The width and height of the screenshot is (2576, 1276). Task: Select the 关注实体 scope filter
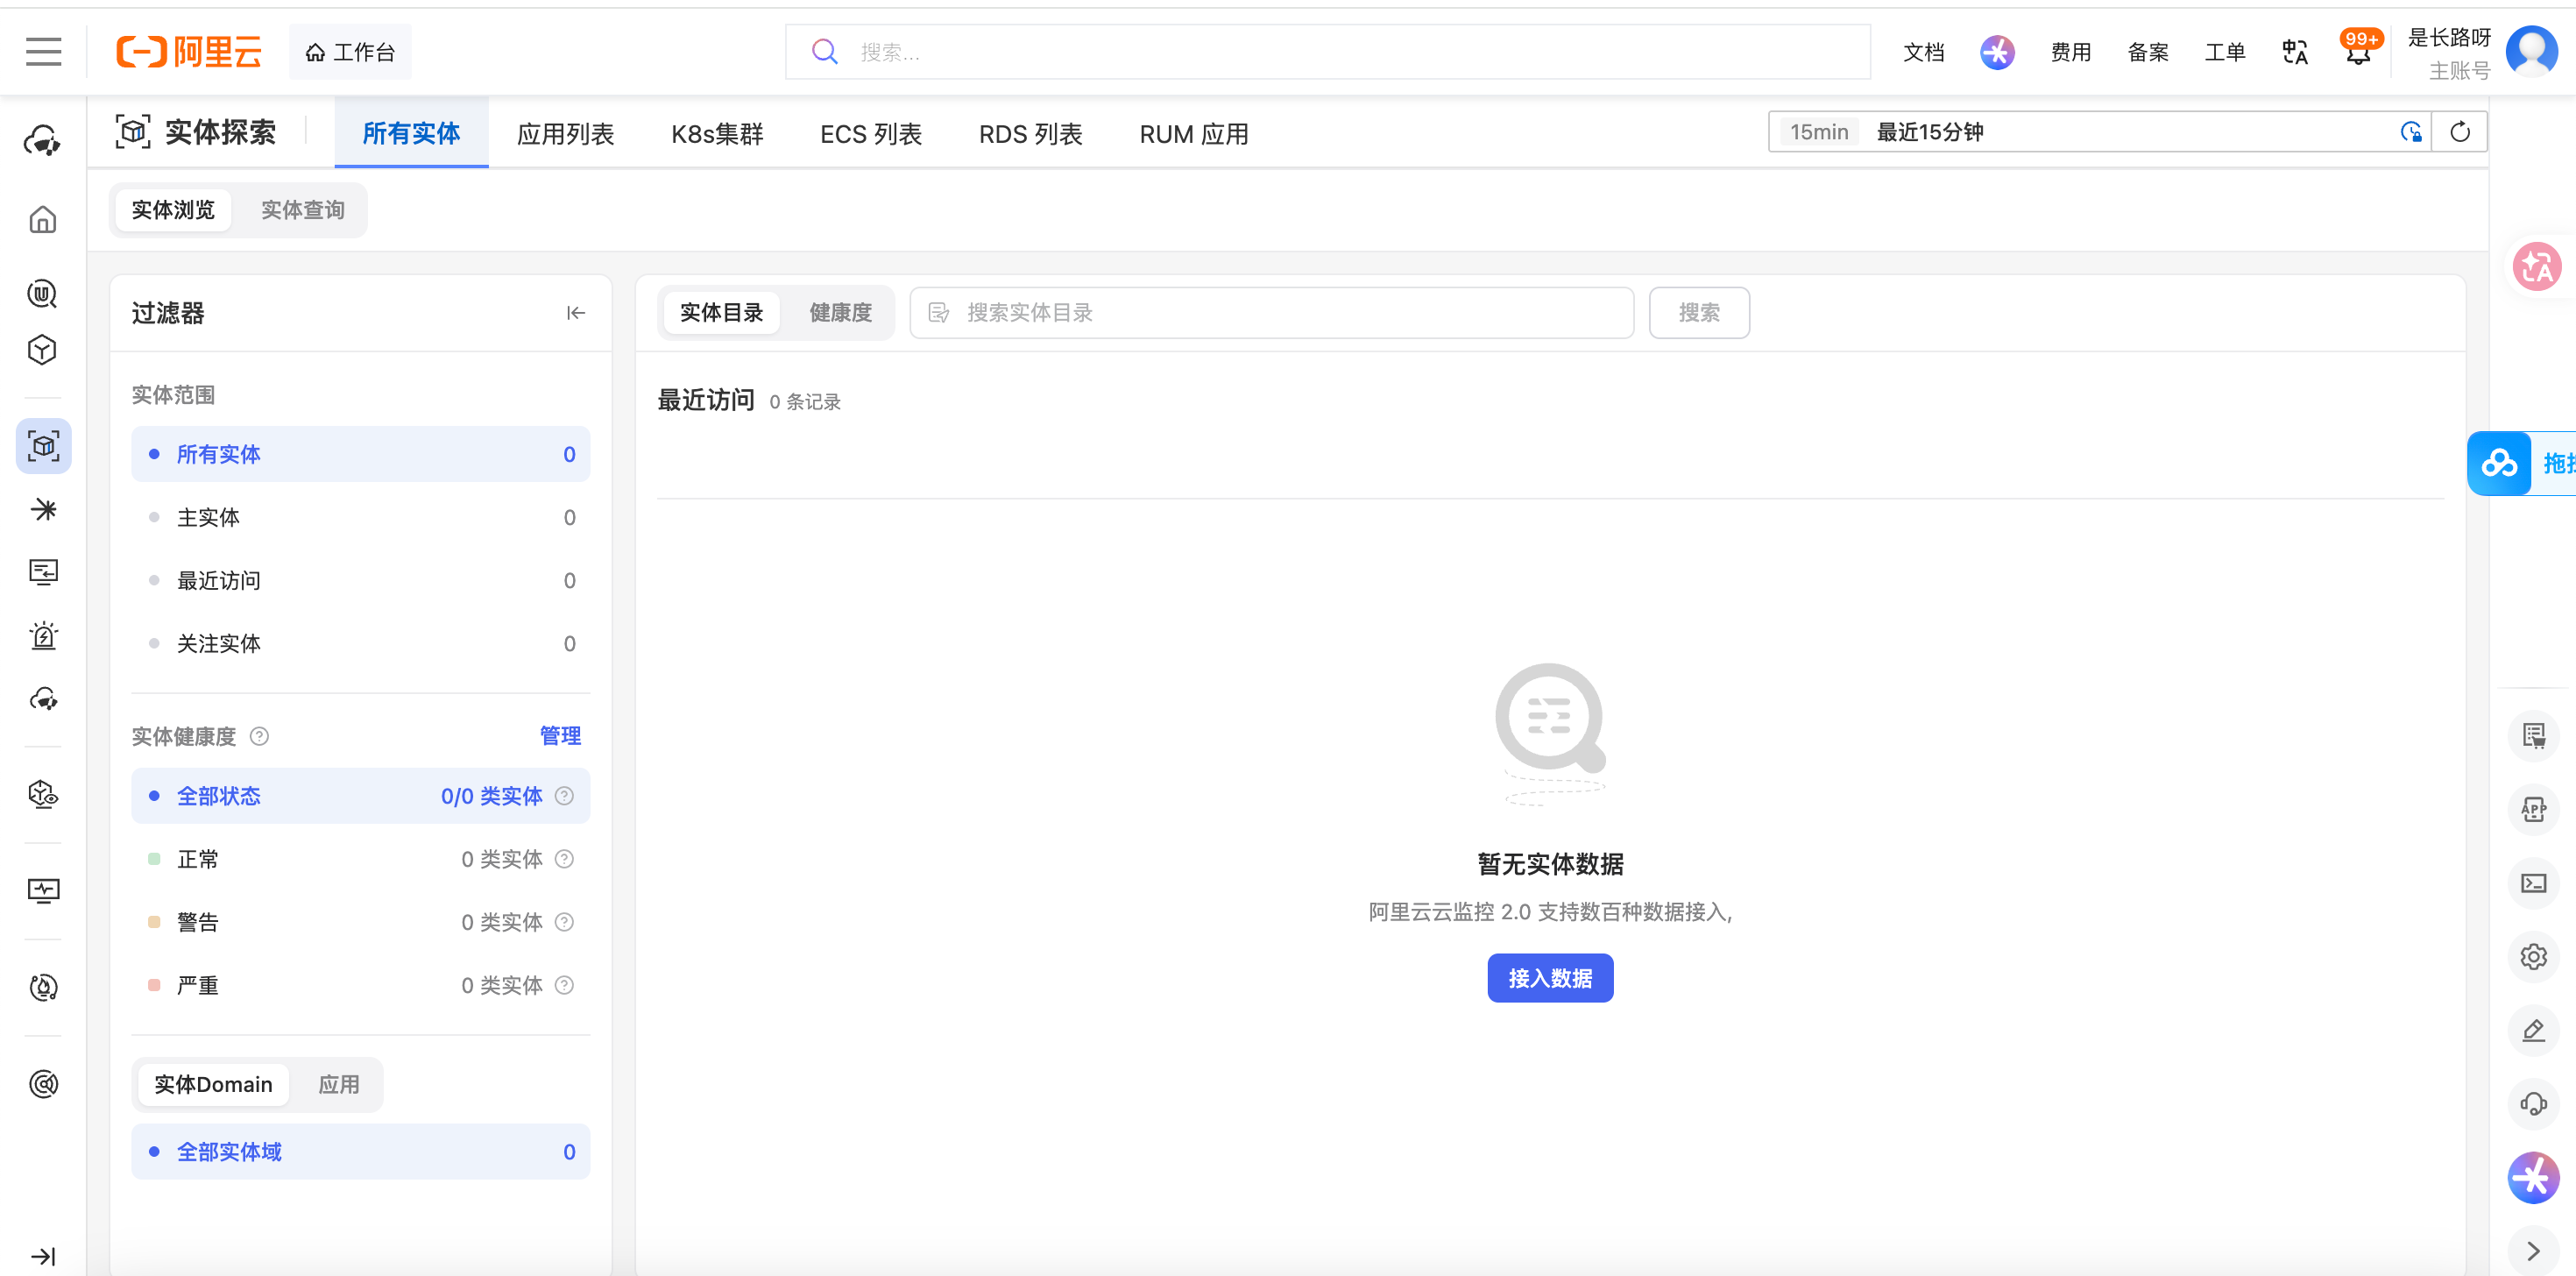(360, 643)
